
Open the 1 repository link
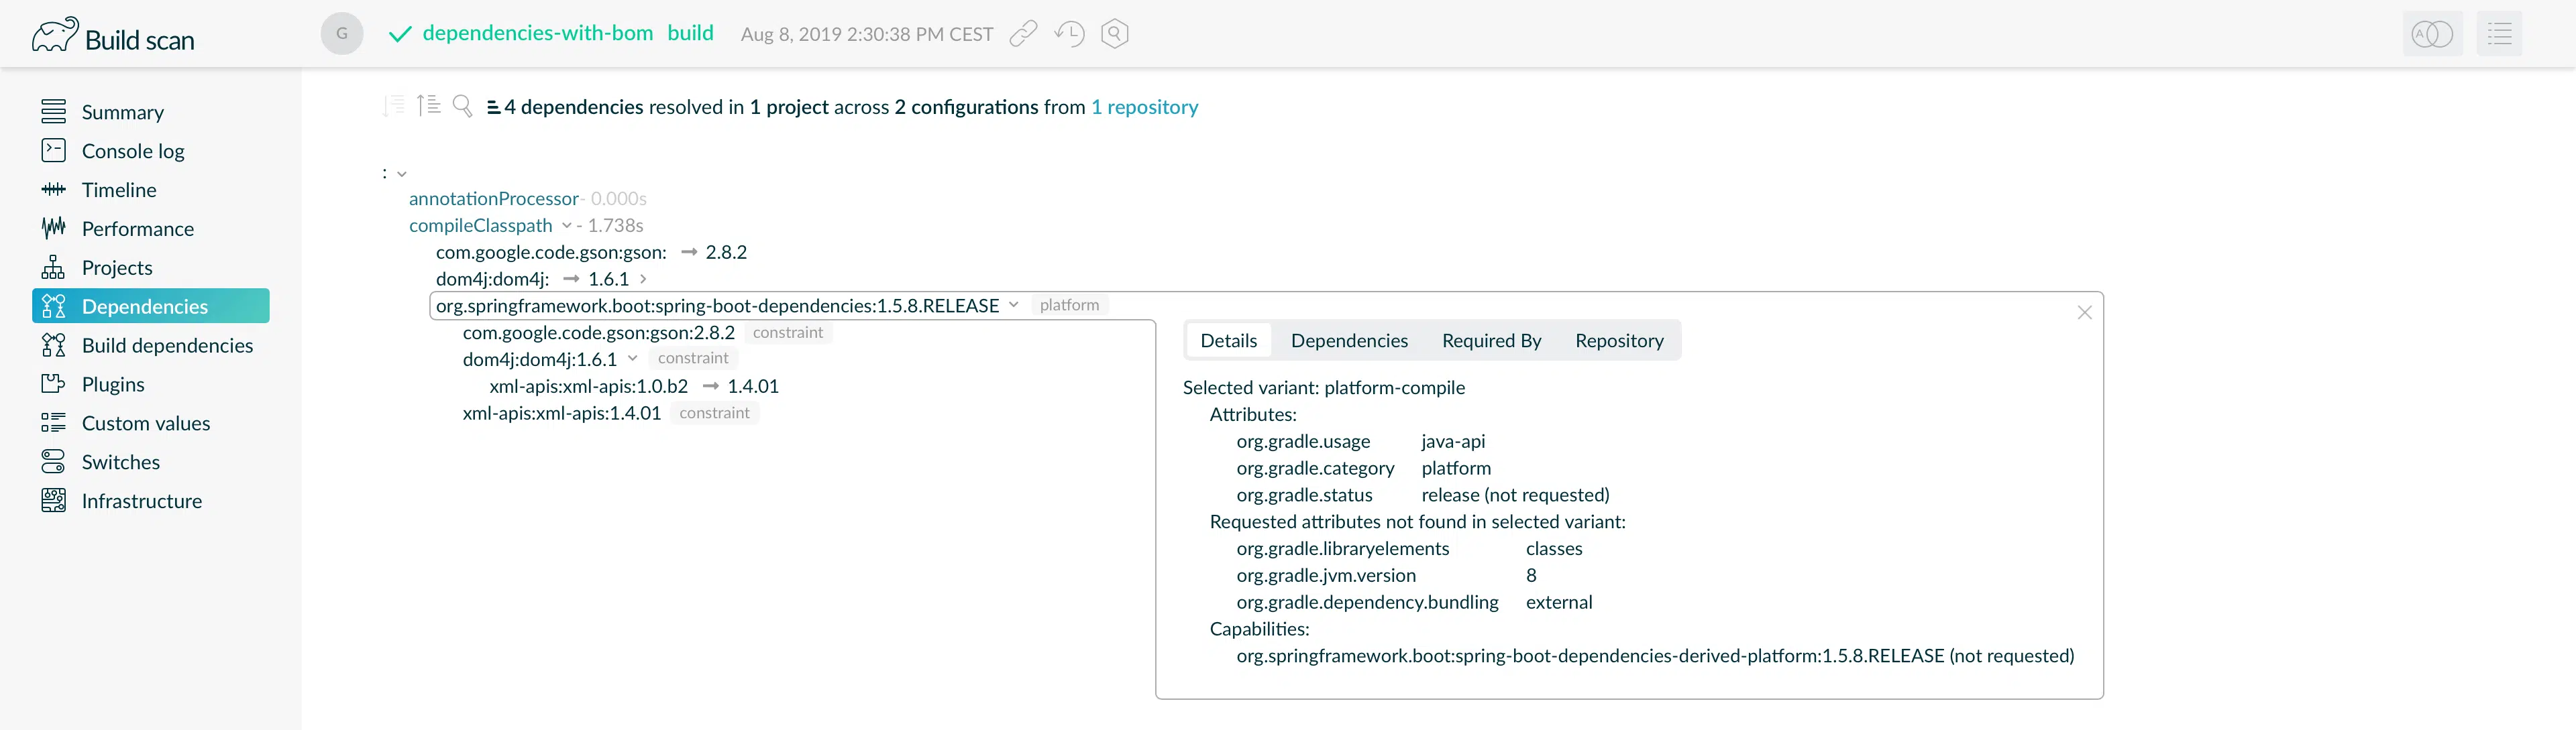[1144, 107]
